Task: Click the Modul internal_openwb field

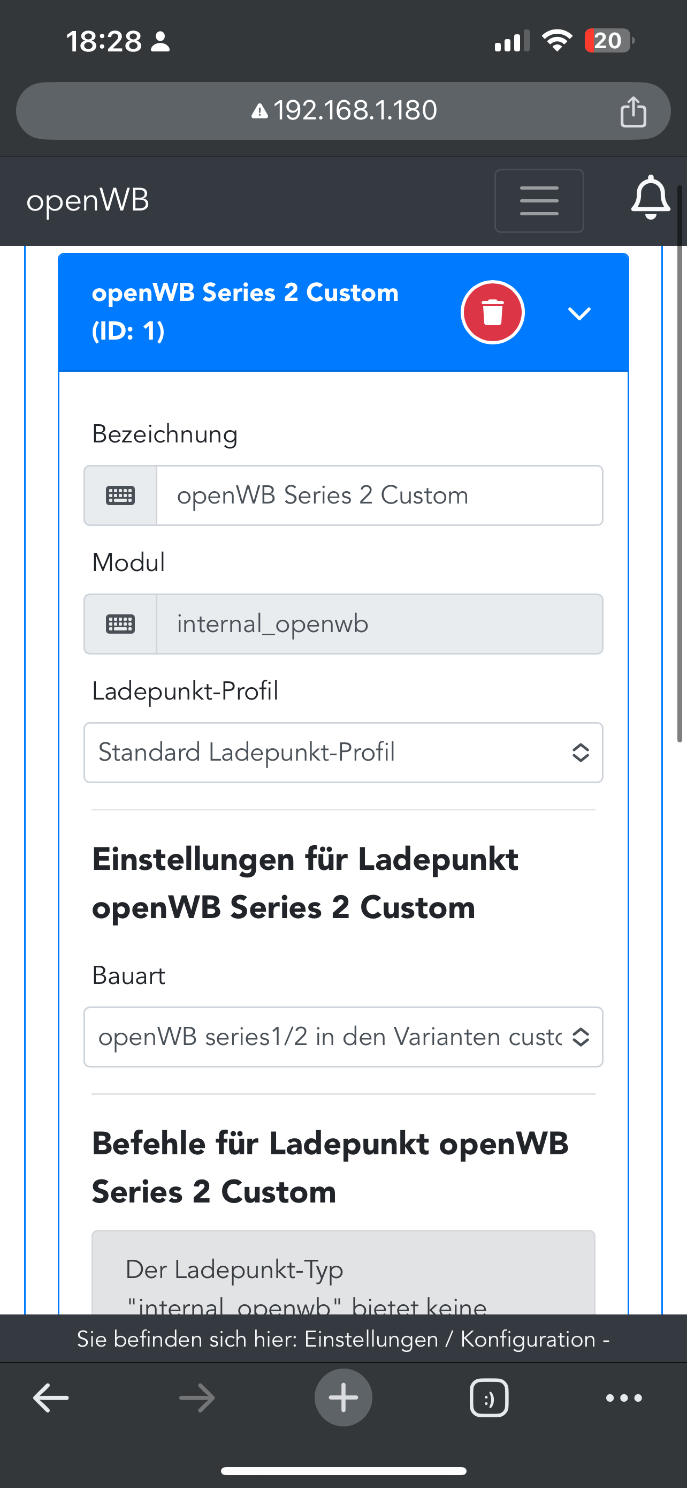Action: click(379, 625)
